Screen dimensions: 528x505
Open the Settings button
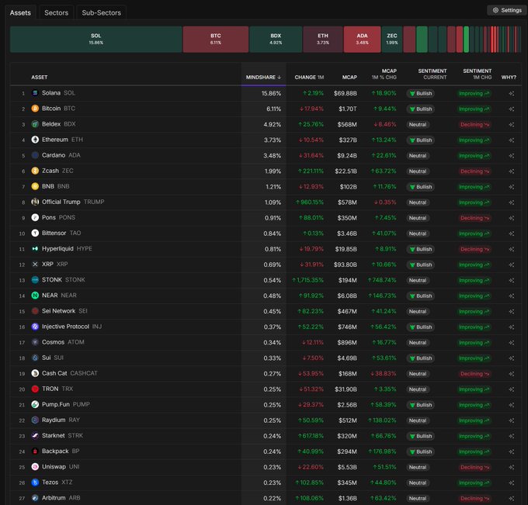(x=507, y=10)
